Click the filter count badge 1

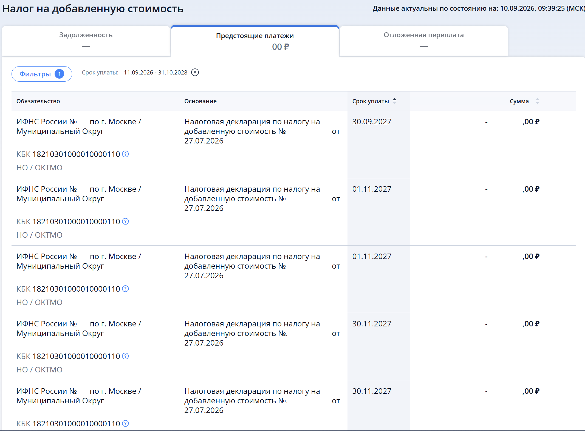(x=59, y=74)
